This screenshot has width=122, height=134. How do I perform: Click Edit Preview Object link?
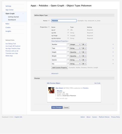click(x=53, y=83)
